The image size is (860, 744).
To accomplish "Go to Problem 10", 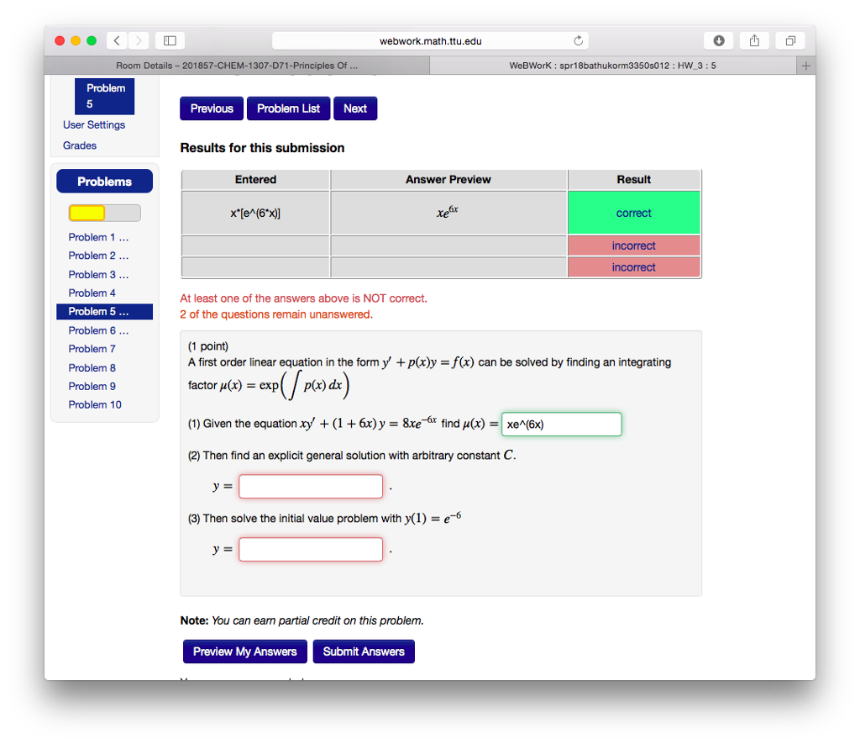I will (95, 404).
